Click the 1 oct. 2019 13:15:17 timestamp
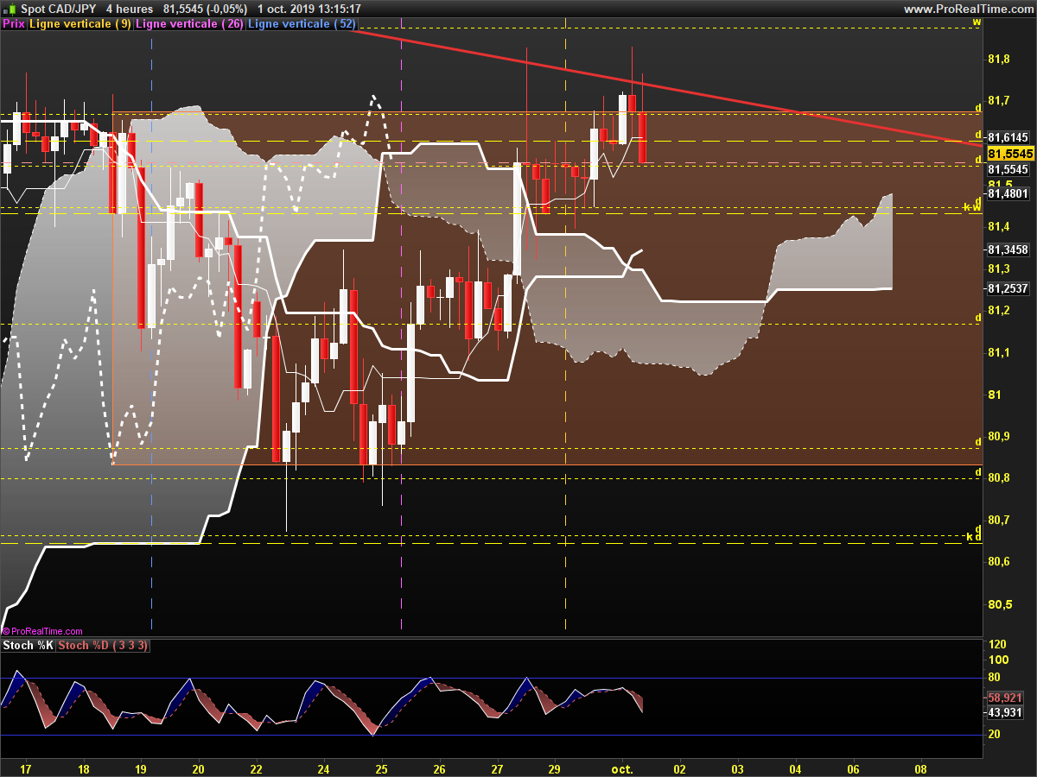Screen dimensions: 1037x777 coord(309,9)
